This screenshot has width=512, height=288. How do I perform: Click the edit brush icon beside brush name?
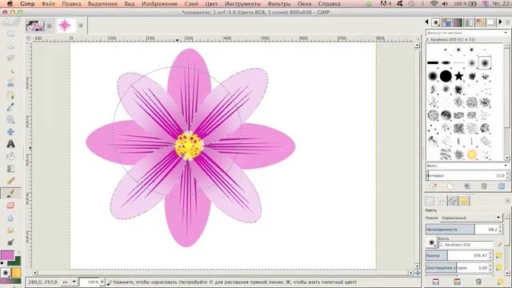(x=499, y=244)
